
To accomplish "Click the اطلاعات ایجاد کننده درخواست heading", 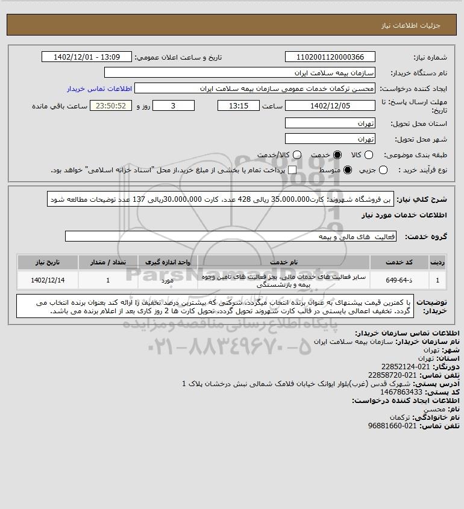I will click(406, 401).
